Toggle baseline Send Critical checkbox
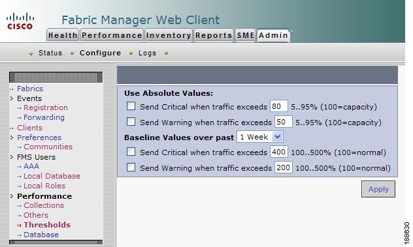The image size is (413, 247). click(131, 152)
